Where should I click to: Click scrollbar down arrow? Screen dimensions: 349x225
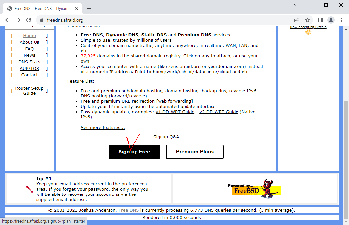pyautogui.click(x=346, y=222)
